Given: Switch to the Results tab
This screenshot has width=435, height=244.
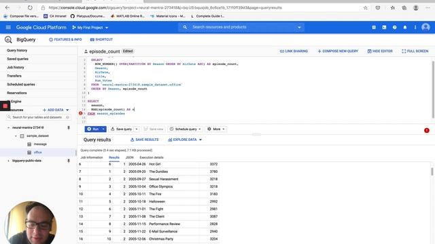Looking at the screenshot, I should tap(114, 157).
